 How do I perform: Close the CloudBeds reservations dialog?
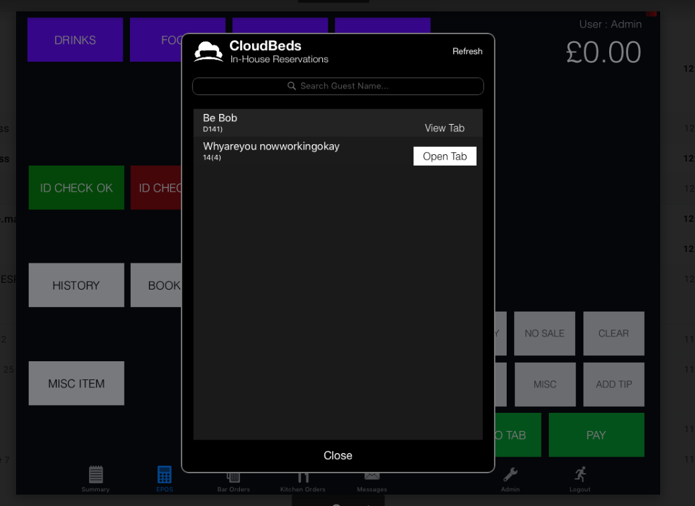pyautogui.click(x=338, y=456)
